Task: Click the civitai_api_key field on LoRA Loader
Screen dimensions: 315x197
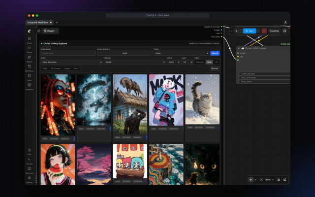Action: click(x=265, y=74)
